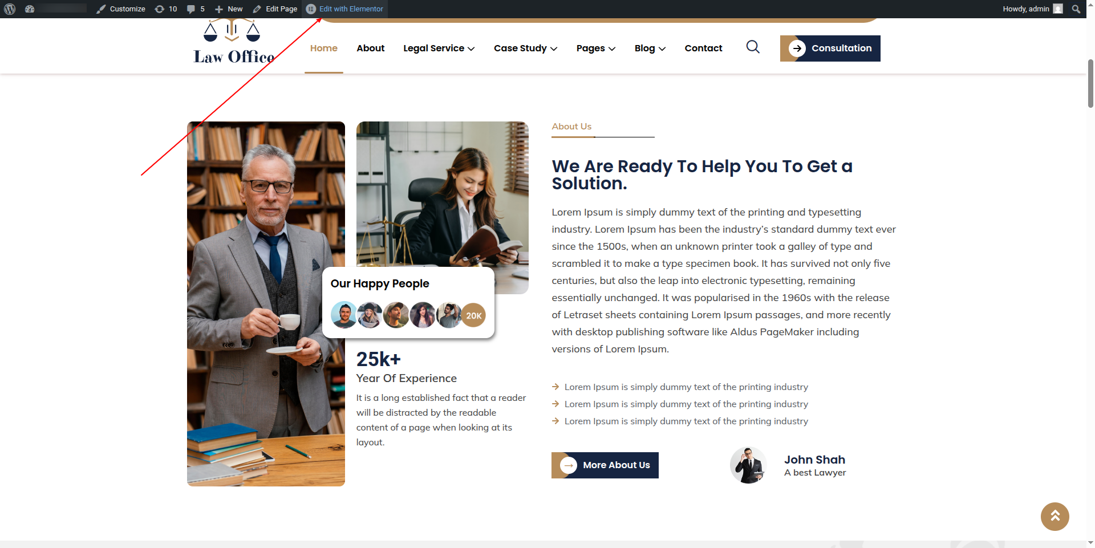Click the A best Lawyer caption

tap(815, 473)
